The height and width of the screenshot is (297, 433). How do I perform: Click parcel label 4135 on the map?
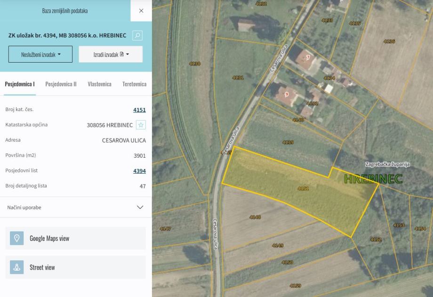coord(355,23)
